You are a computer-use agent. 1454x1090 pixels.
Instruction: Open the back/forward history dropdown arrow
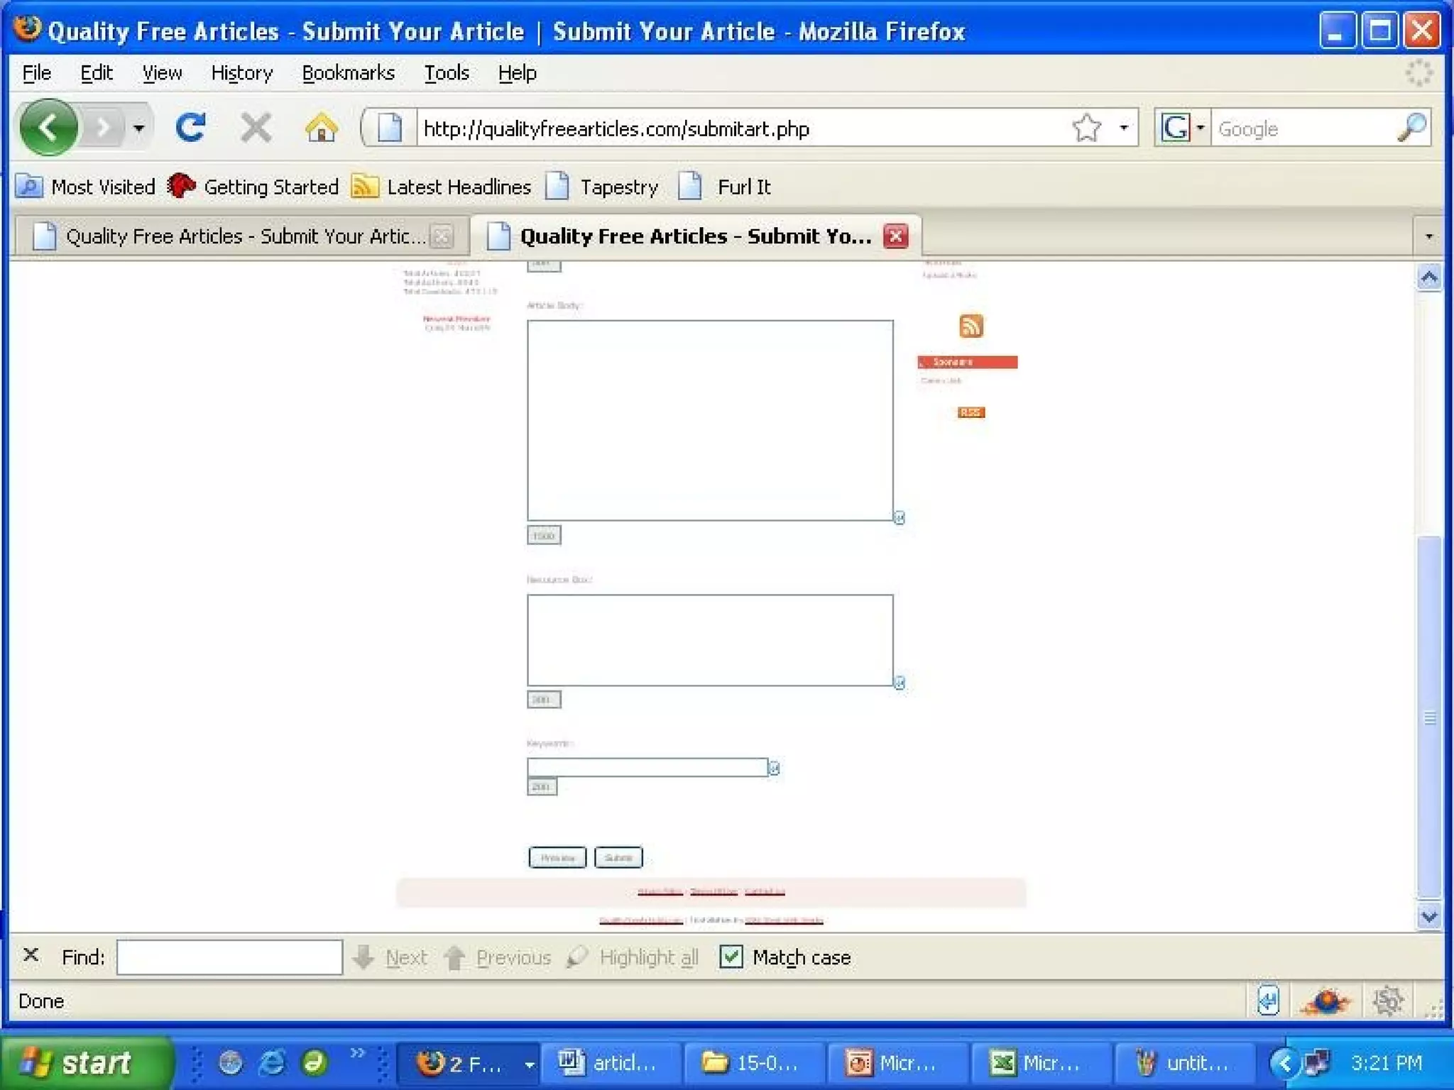(x=139, y=128)
